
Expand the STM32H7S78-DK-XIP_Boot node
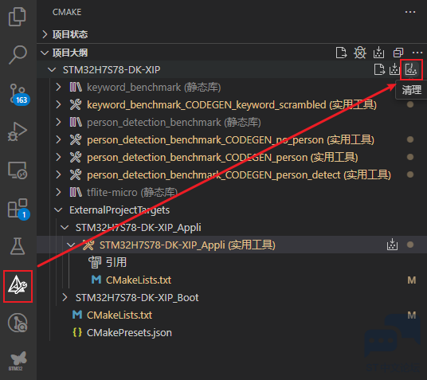pos(65,297)
